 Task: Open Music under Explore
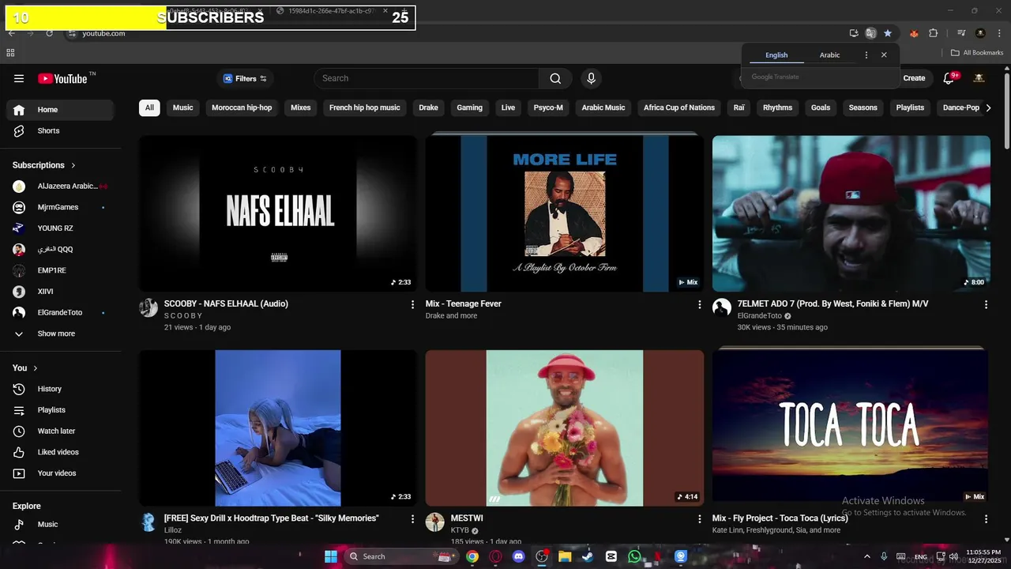click(x=61, y=525)
